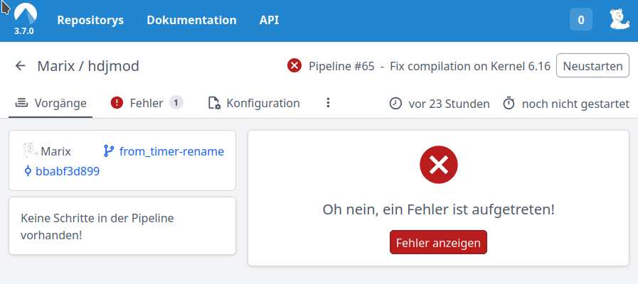The image size is (638, 284).
Task: Go back using the left arrow
Action: [21, 66]
